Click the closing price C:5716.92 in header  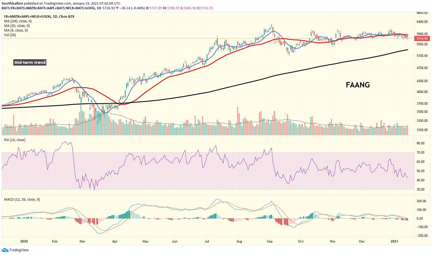206,8
